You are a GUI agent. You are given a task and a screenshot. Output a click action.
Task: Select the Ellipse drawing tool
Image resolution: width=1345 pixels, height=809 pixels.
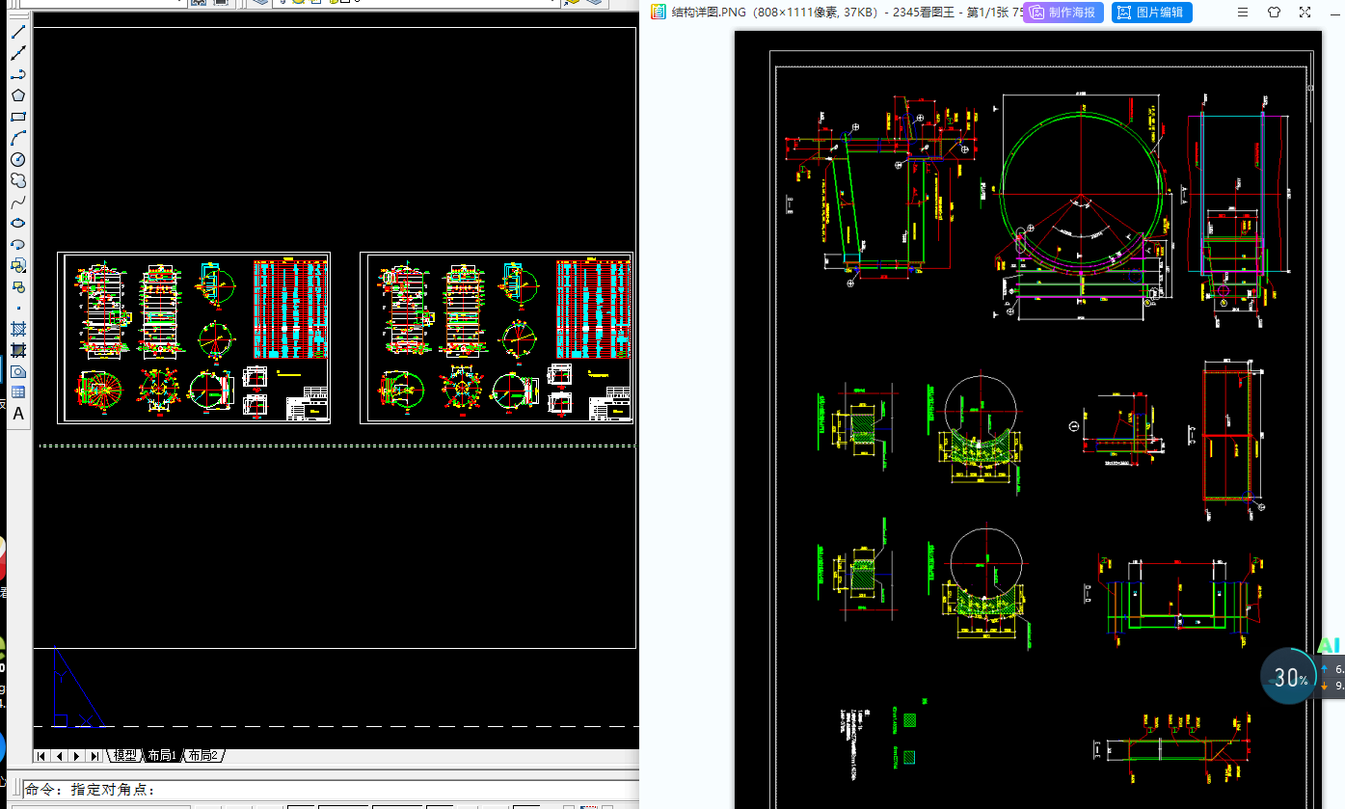coord(18,223)
